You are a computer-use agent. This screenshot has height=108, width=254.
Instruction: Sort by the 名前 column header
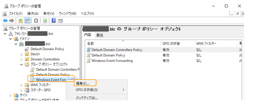point(123,43)
